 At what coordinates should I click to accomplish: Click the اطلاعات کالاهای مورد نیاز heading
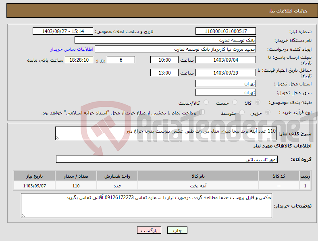pos(282,146)
